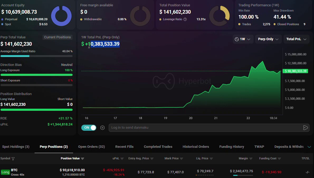Open danmaku settings hexagon icon

pos(102,128)
